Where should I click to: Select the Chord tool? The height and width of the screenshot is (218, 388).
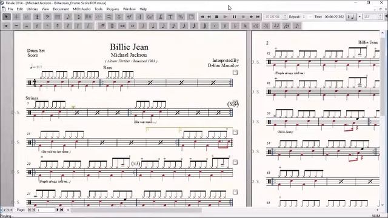click(150, 17)
